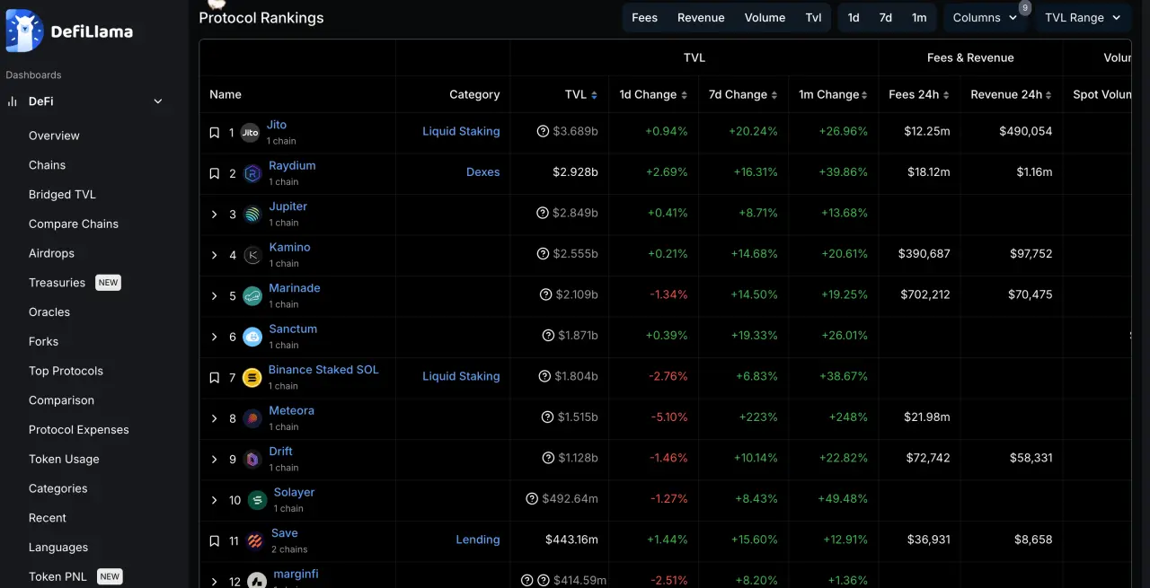The width and height of the screenshot is (1150, 588).
Task: Click the Raydium logo icon
Action: (x=252, y=173)
